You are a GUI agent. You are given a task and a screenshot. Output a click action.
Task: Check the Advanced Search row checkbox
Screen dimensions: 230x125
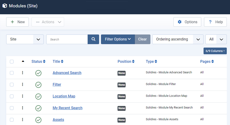coord(12,73)
